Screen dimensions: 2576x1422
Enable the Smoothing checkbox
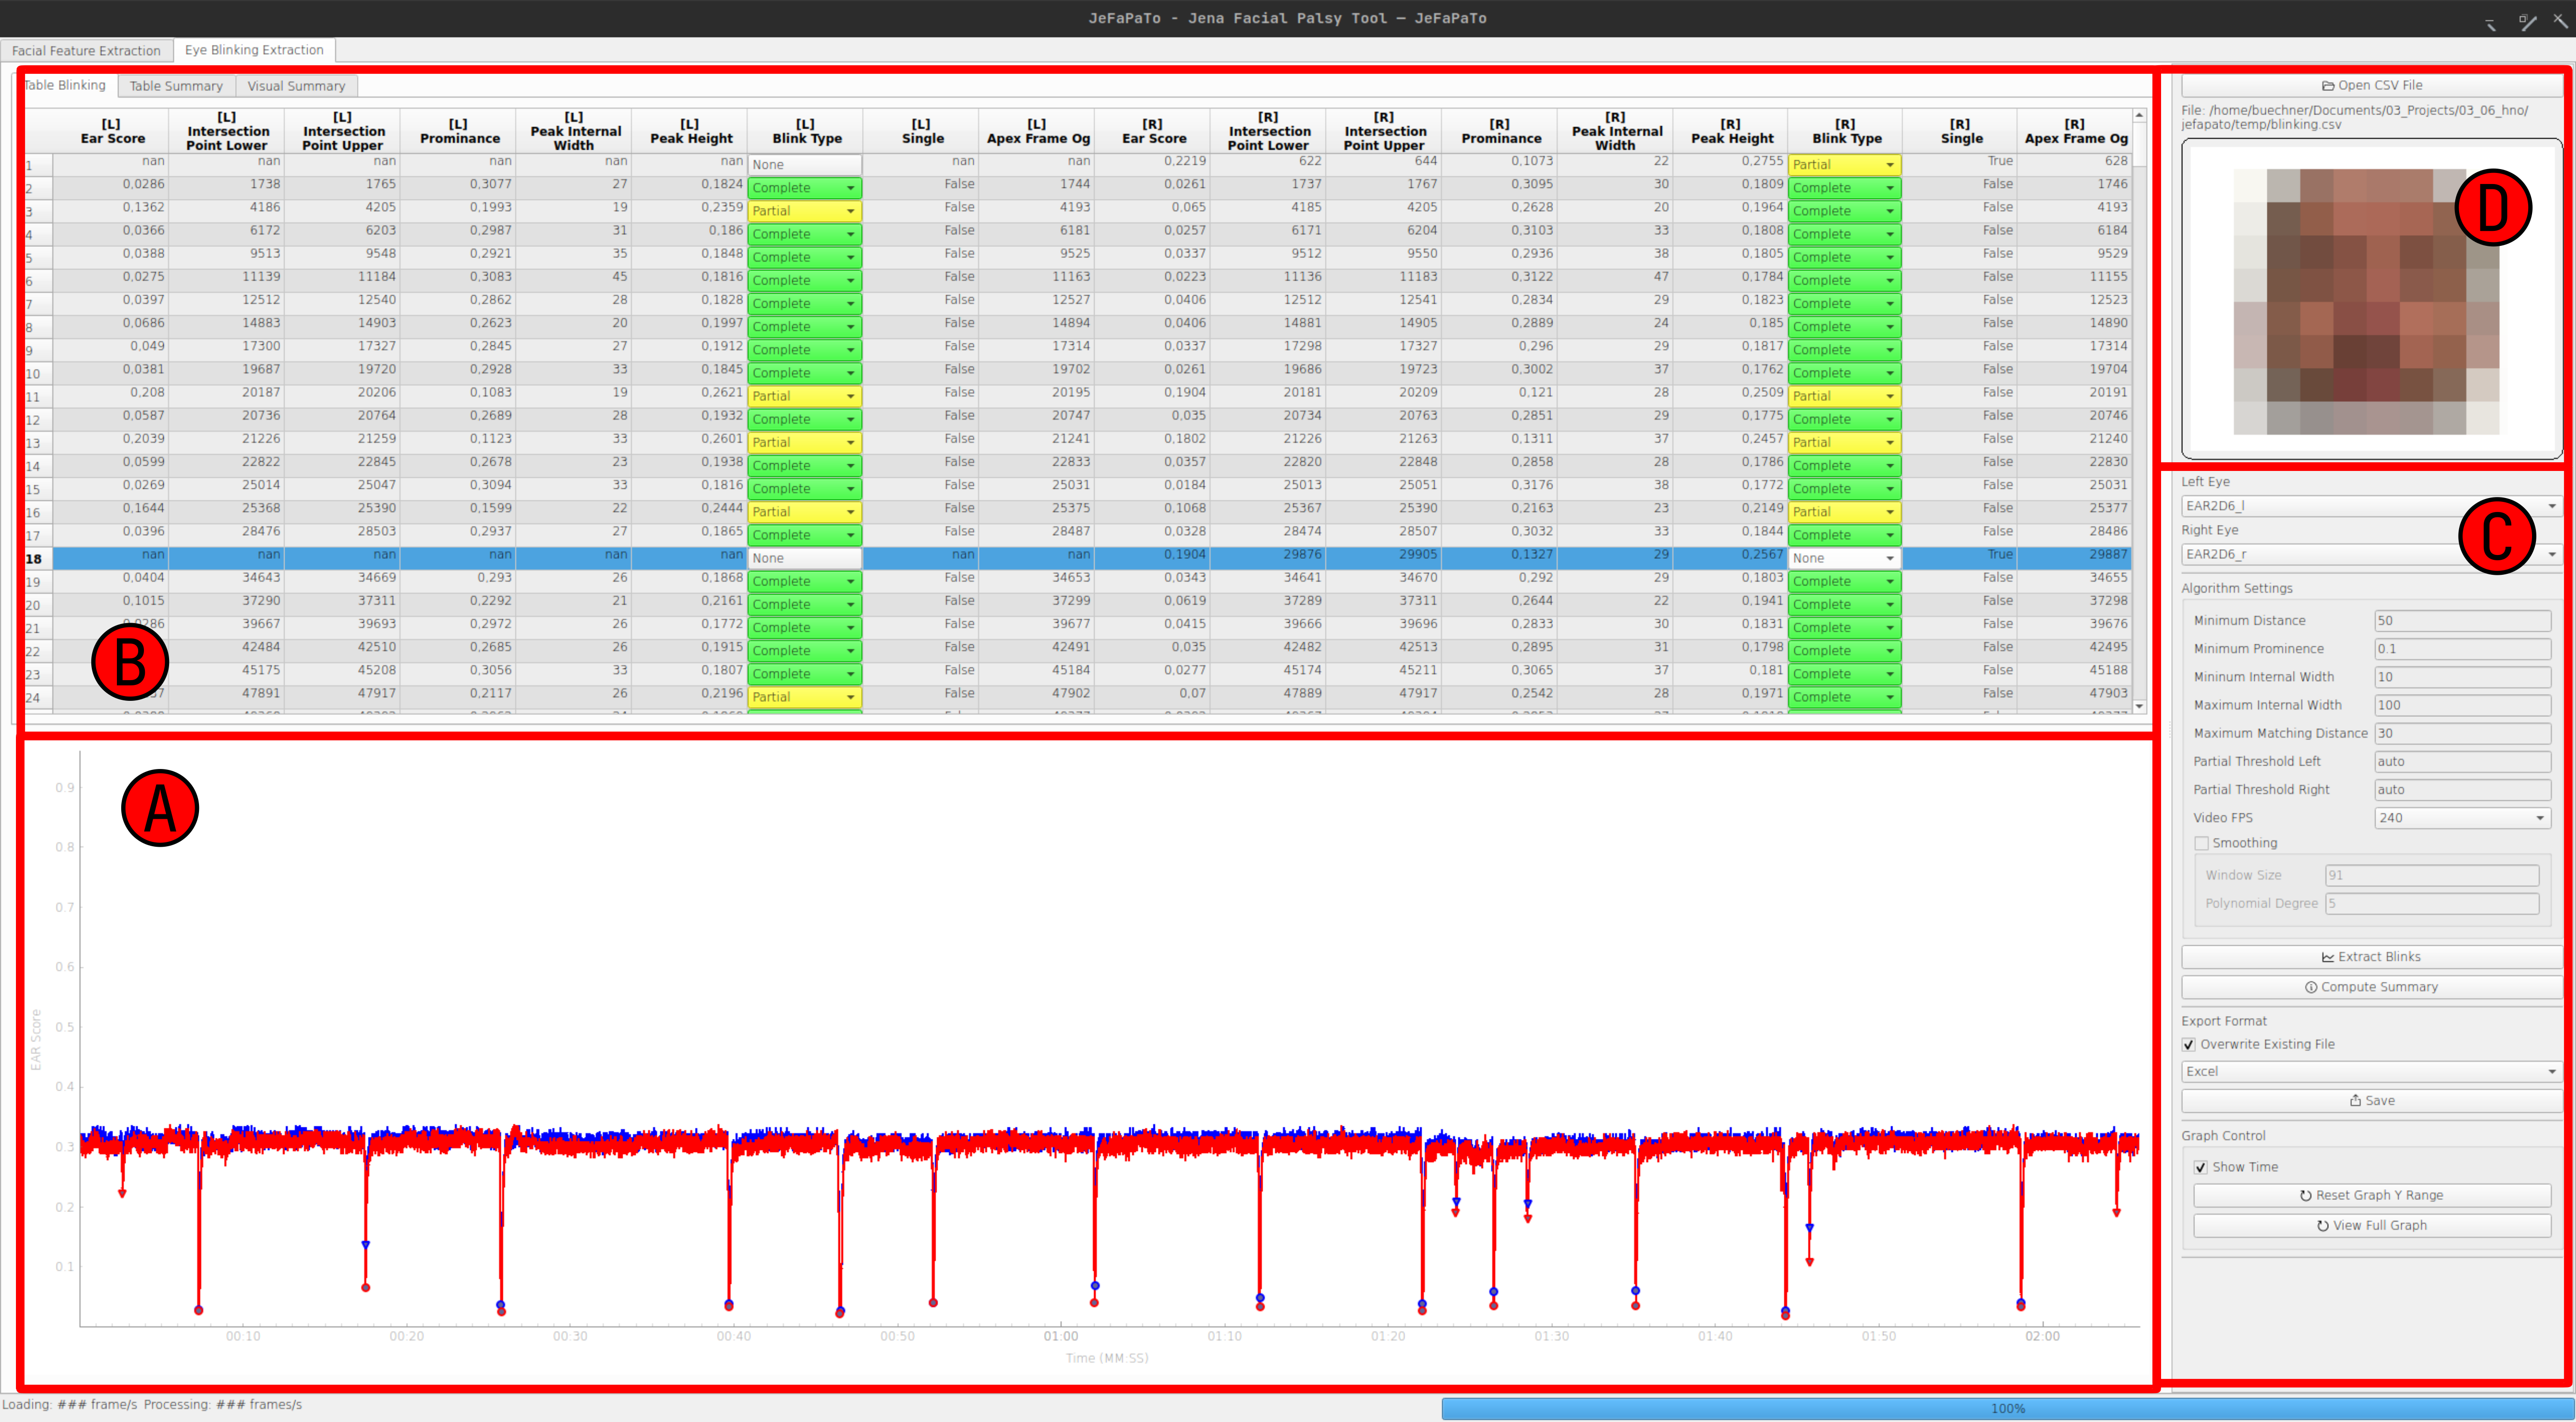pyautogui.click(x=2201, y=844)
